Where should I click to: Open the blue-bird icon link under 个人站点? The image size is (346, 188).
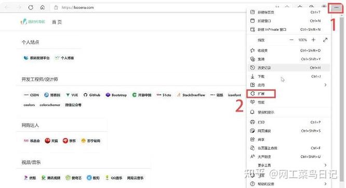pyautogui.click(x=37, y=58)
